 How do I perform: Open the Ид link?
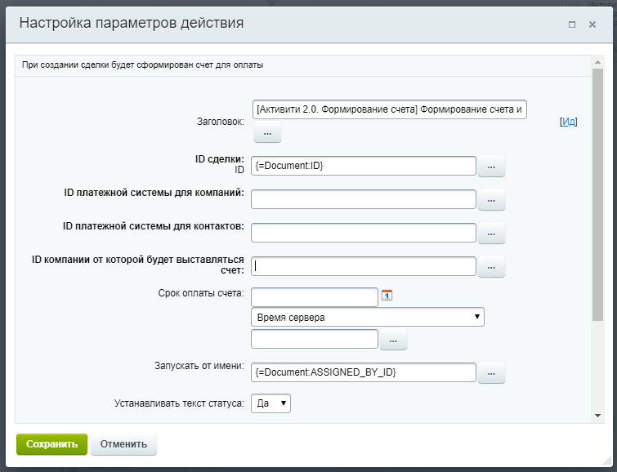click(569, 122)
